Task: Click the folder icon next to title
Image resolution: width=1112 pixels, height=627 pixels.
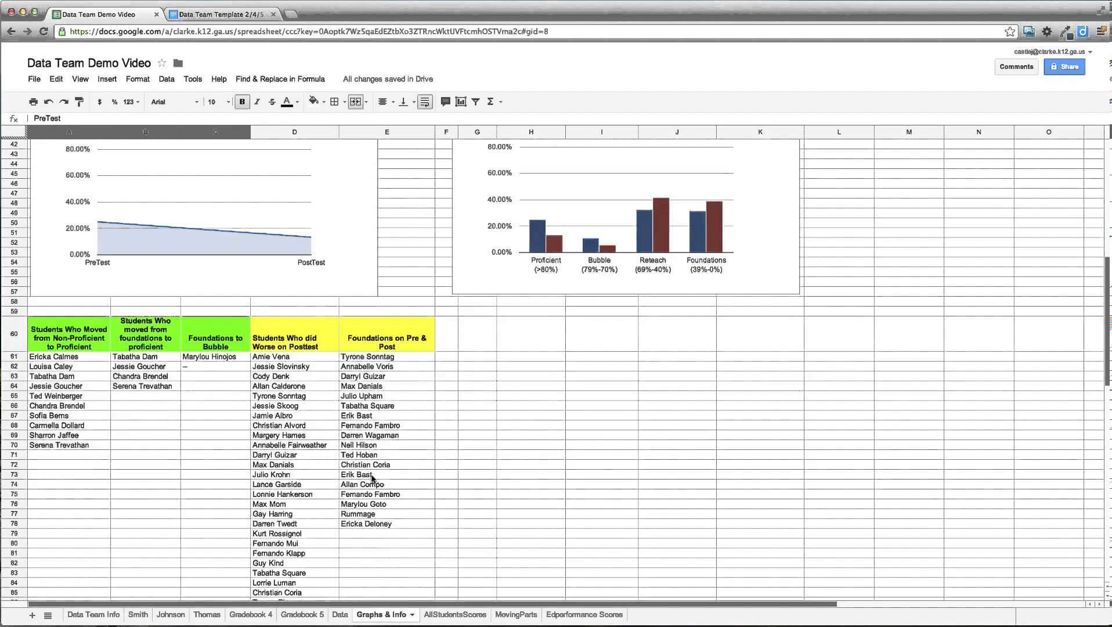Action: click(x=178, y=63)
